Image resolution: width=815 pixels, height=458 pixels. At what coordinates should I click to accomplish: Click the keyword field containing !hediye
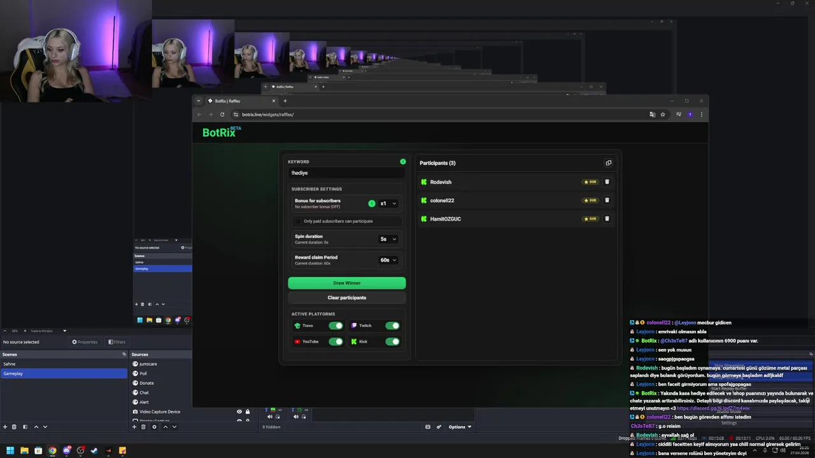[x=346, y=173]
